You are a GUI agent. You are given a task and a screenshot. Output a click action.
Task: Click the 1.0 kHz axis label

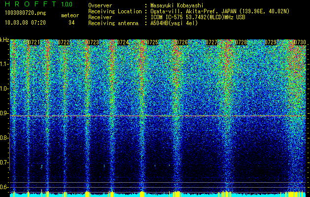click(x=4, y=89)
